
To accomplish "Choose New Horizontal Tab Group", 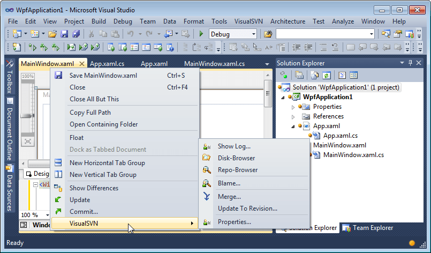I will point(125,163).
